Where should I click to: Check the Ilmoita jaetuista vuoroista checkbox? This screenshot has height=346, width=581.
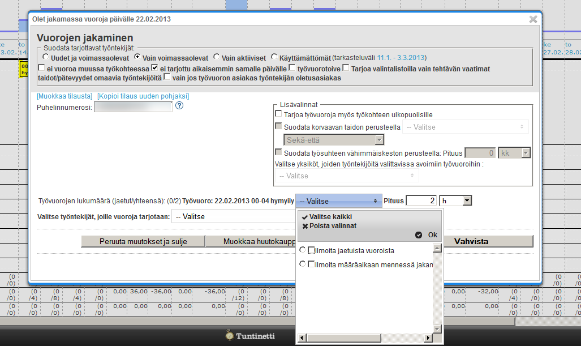click(x=312, y=250)
